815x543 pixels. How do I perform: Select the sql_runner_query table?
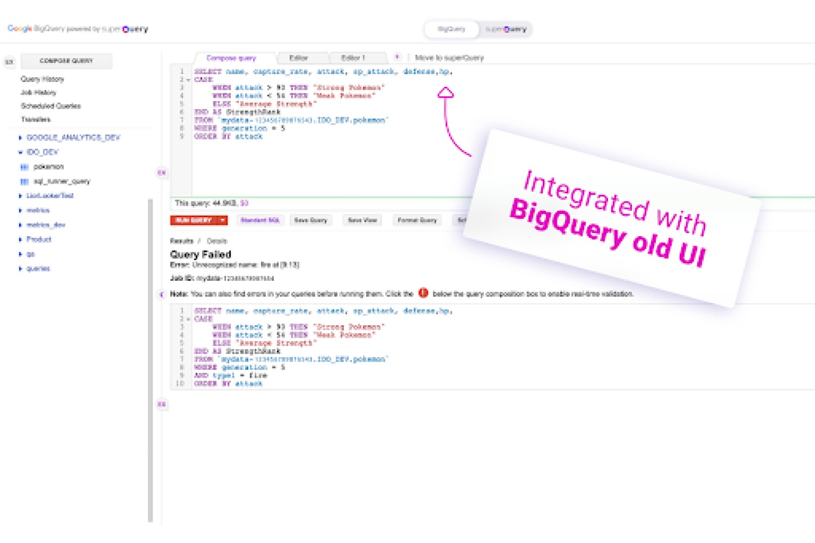click(62, 181)
